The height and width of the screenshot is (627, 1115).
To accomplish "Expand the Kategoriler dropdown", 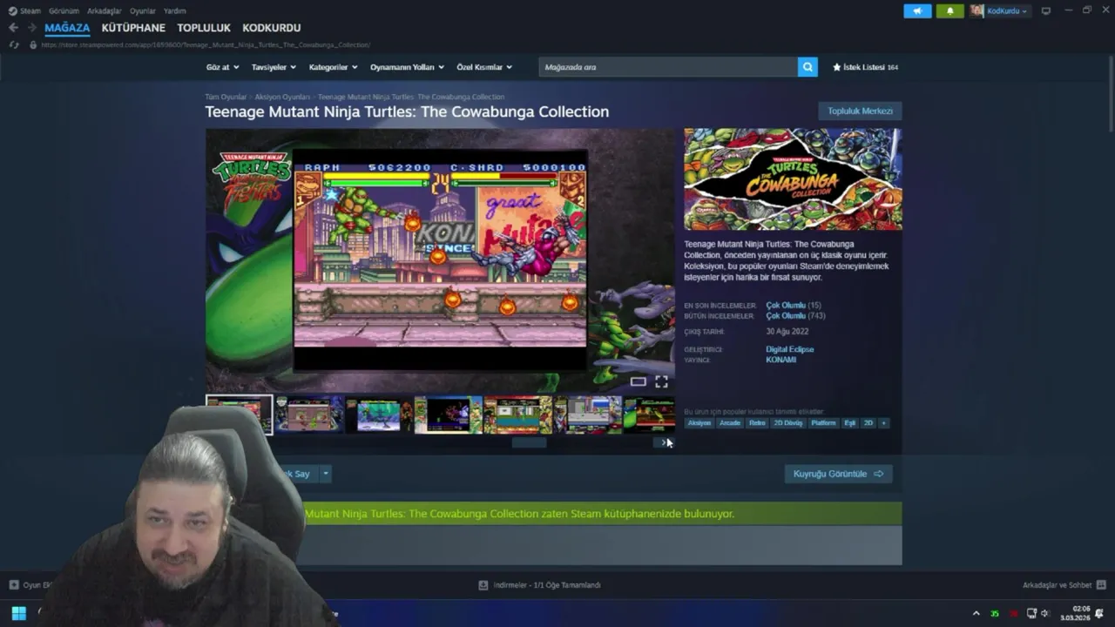I will (x=334, y=67).
